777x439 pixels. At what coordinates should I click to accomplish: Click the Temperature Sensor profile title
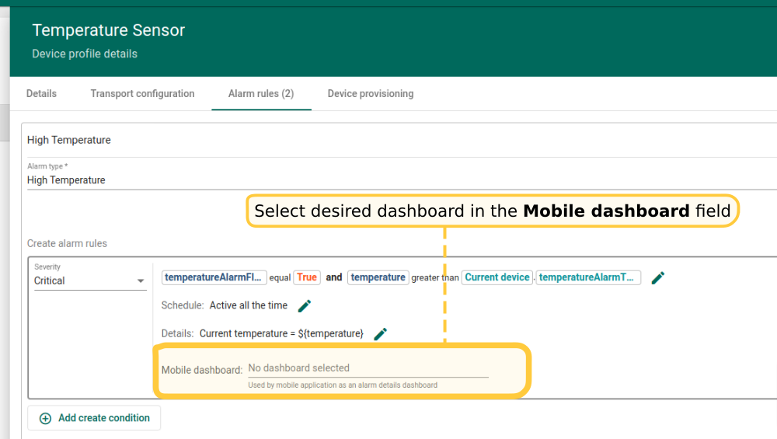click(108, 30)
